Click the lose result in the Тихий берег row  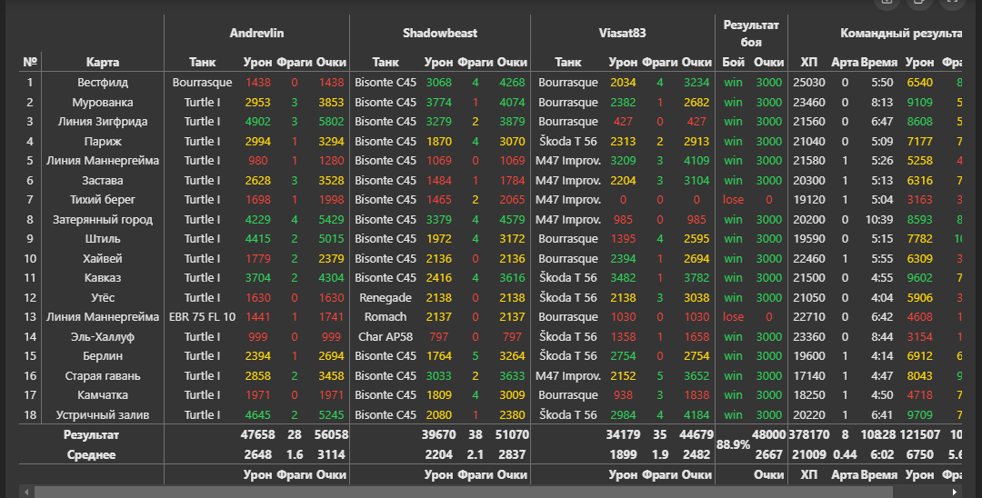[x=733, y=199]
